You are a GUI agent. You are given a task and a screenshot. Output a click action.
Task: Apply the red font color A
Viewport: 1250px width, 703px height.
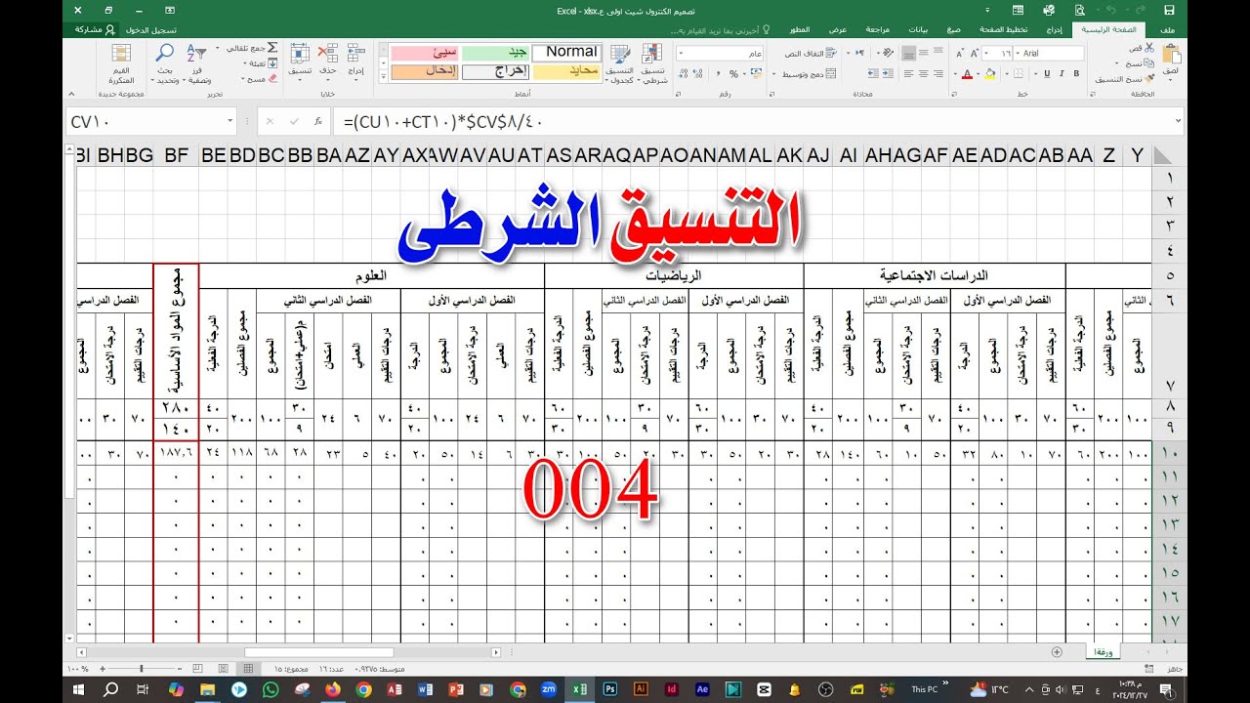[966, 74]
